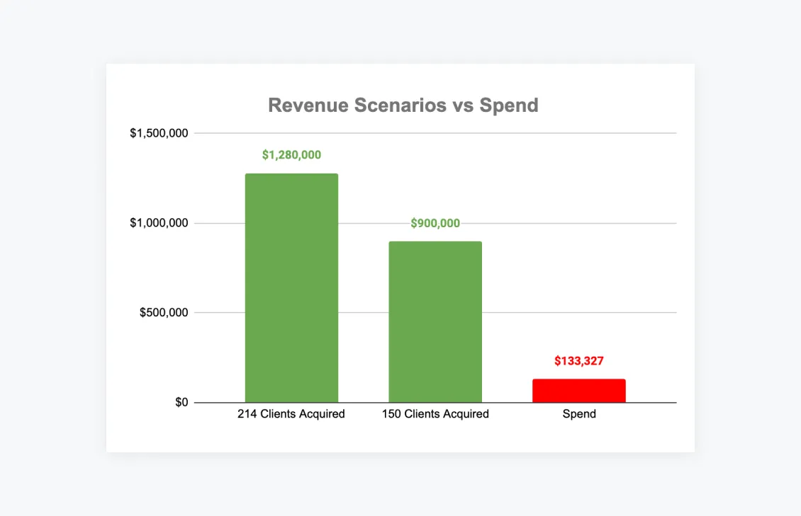Click the $1,500,000 y-axis label

159,133
